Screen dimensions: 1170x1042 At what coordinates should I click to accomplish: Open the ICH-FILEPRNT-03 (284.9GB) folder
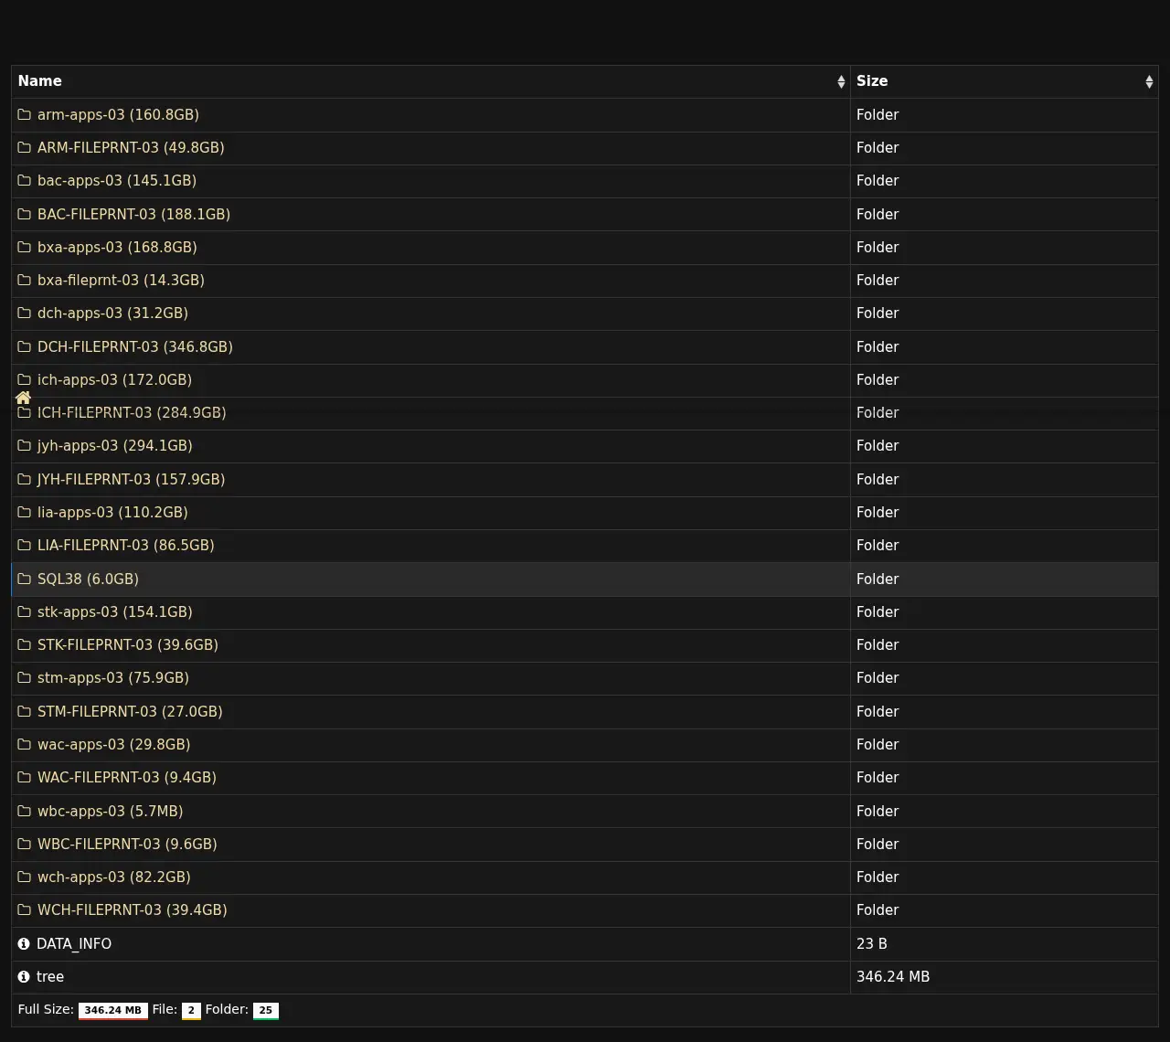coord(132,412)
